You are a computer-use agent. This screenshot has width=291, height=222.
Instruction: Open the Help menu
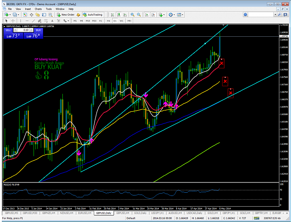coord(71,9)
